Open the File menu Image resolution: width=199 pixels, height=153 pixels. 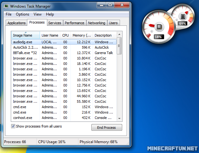pyautogui.click(x=9, y=14)
